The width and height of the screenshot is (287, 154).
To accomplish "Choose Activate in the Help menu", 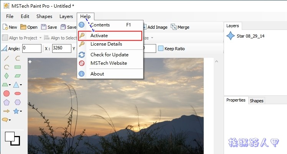I will (x=110, y=36).
